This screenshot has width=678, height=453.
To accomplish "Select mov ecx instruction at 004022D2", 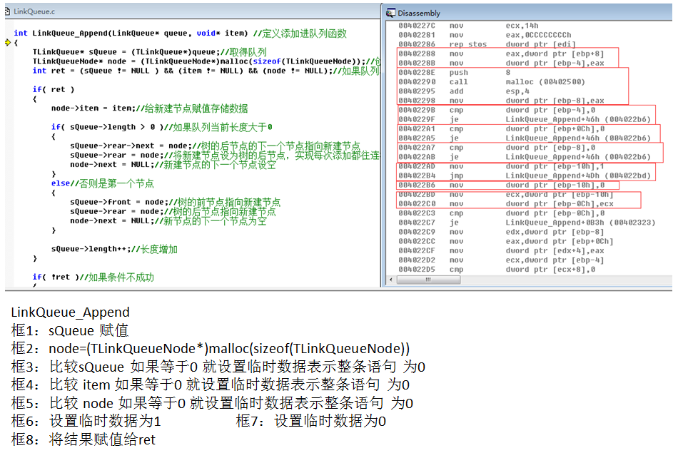I will click(501, 260).
